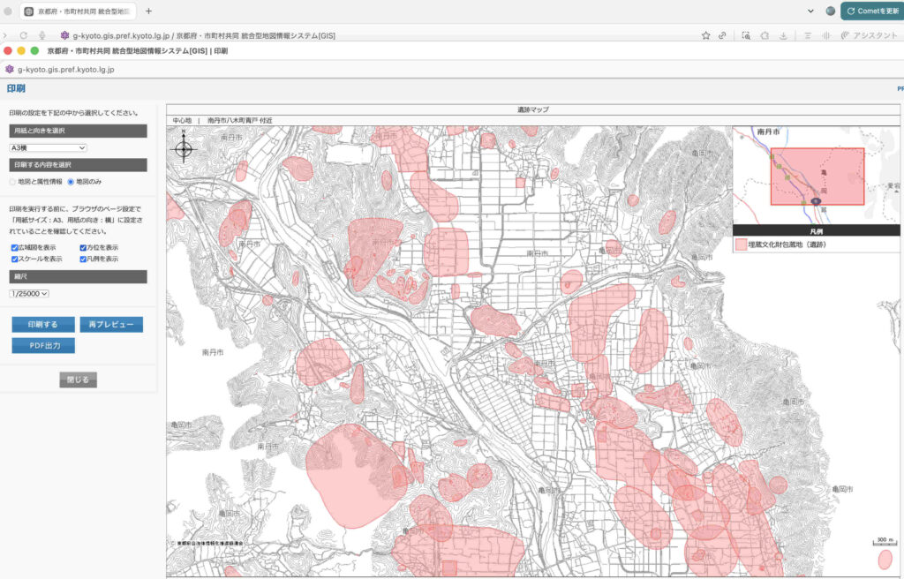Toggle the スケールを表示 checkbox
This screenshot has height=579, width=904.
pos(14,259)
